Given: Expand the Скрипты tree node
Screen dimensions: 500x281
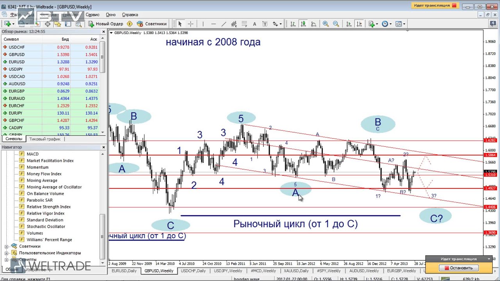Looking at the screenshot, I should click(x=7, y=260).
